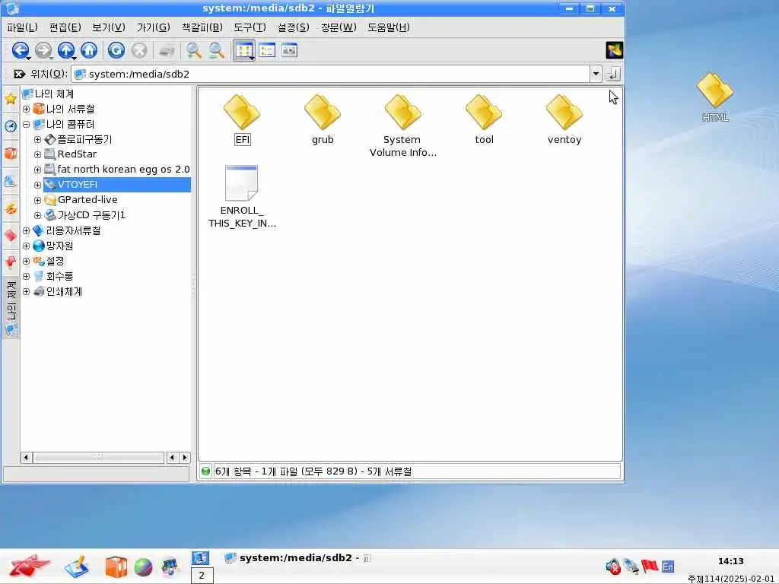779x584 pixels.
Task: Click the tree panel horizontal scrollbar track
Action: click(98, 457)
